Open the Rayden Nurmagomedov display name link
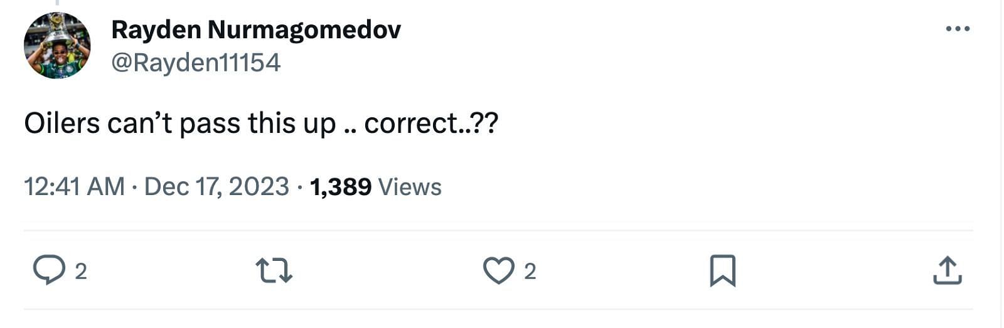 pyautogui.click(x=256, y=29)
